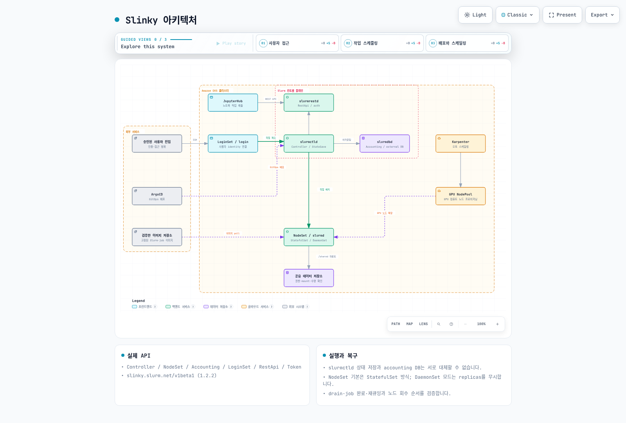626x423 pixels.
Task: Toggle the 데이터 저장소 legend filter
Action: point(218,307)
